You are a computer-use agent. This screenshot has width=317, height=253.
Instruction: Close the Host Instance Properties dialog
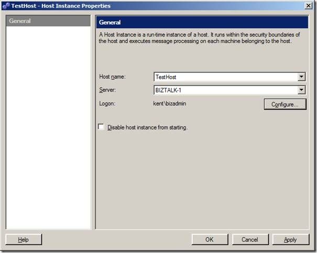click(x=309, y=6)
